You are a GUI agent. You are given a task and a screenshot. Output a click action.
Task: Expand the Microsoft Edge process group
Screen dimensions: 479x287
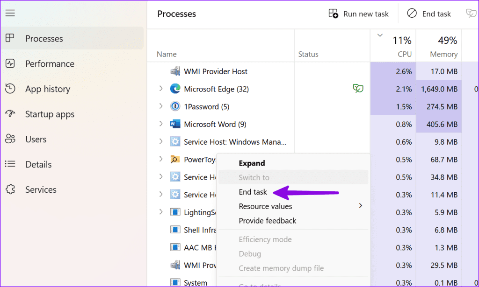coord(161,89)
